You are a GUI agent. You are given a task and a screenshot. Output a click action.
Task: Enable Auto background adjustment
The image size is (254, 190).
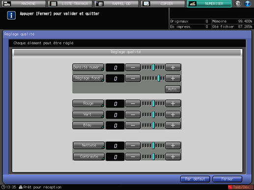coord(173,89)
